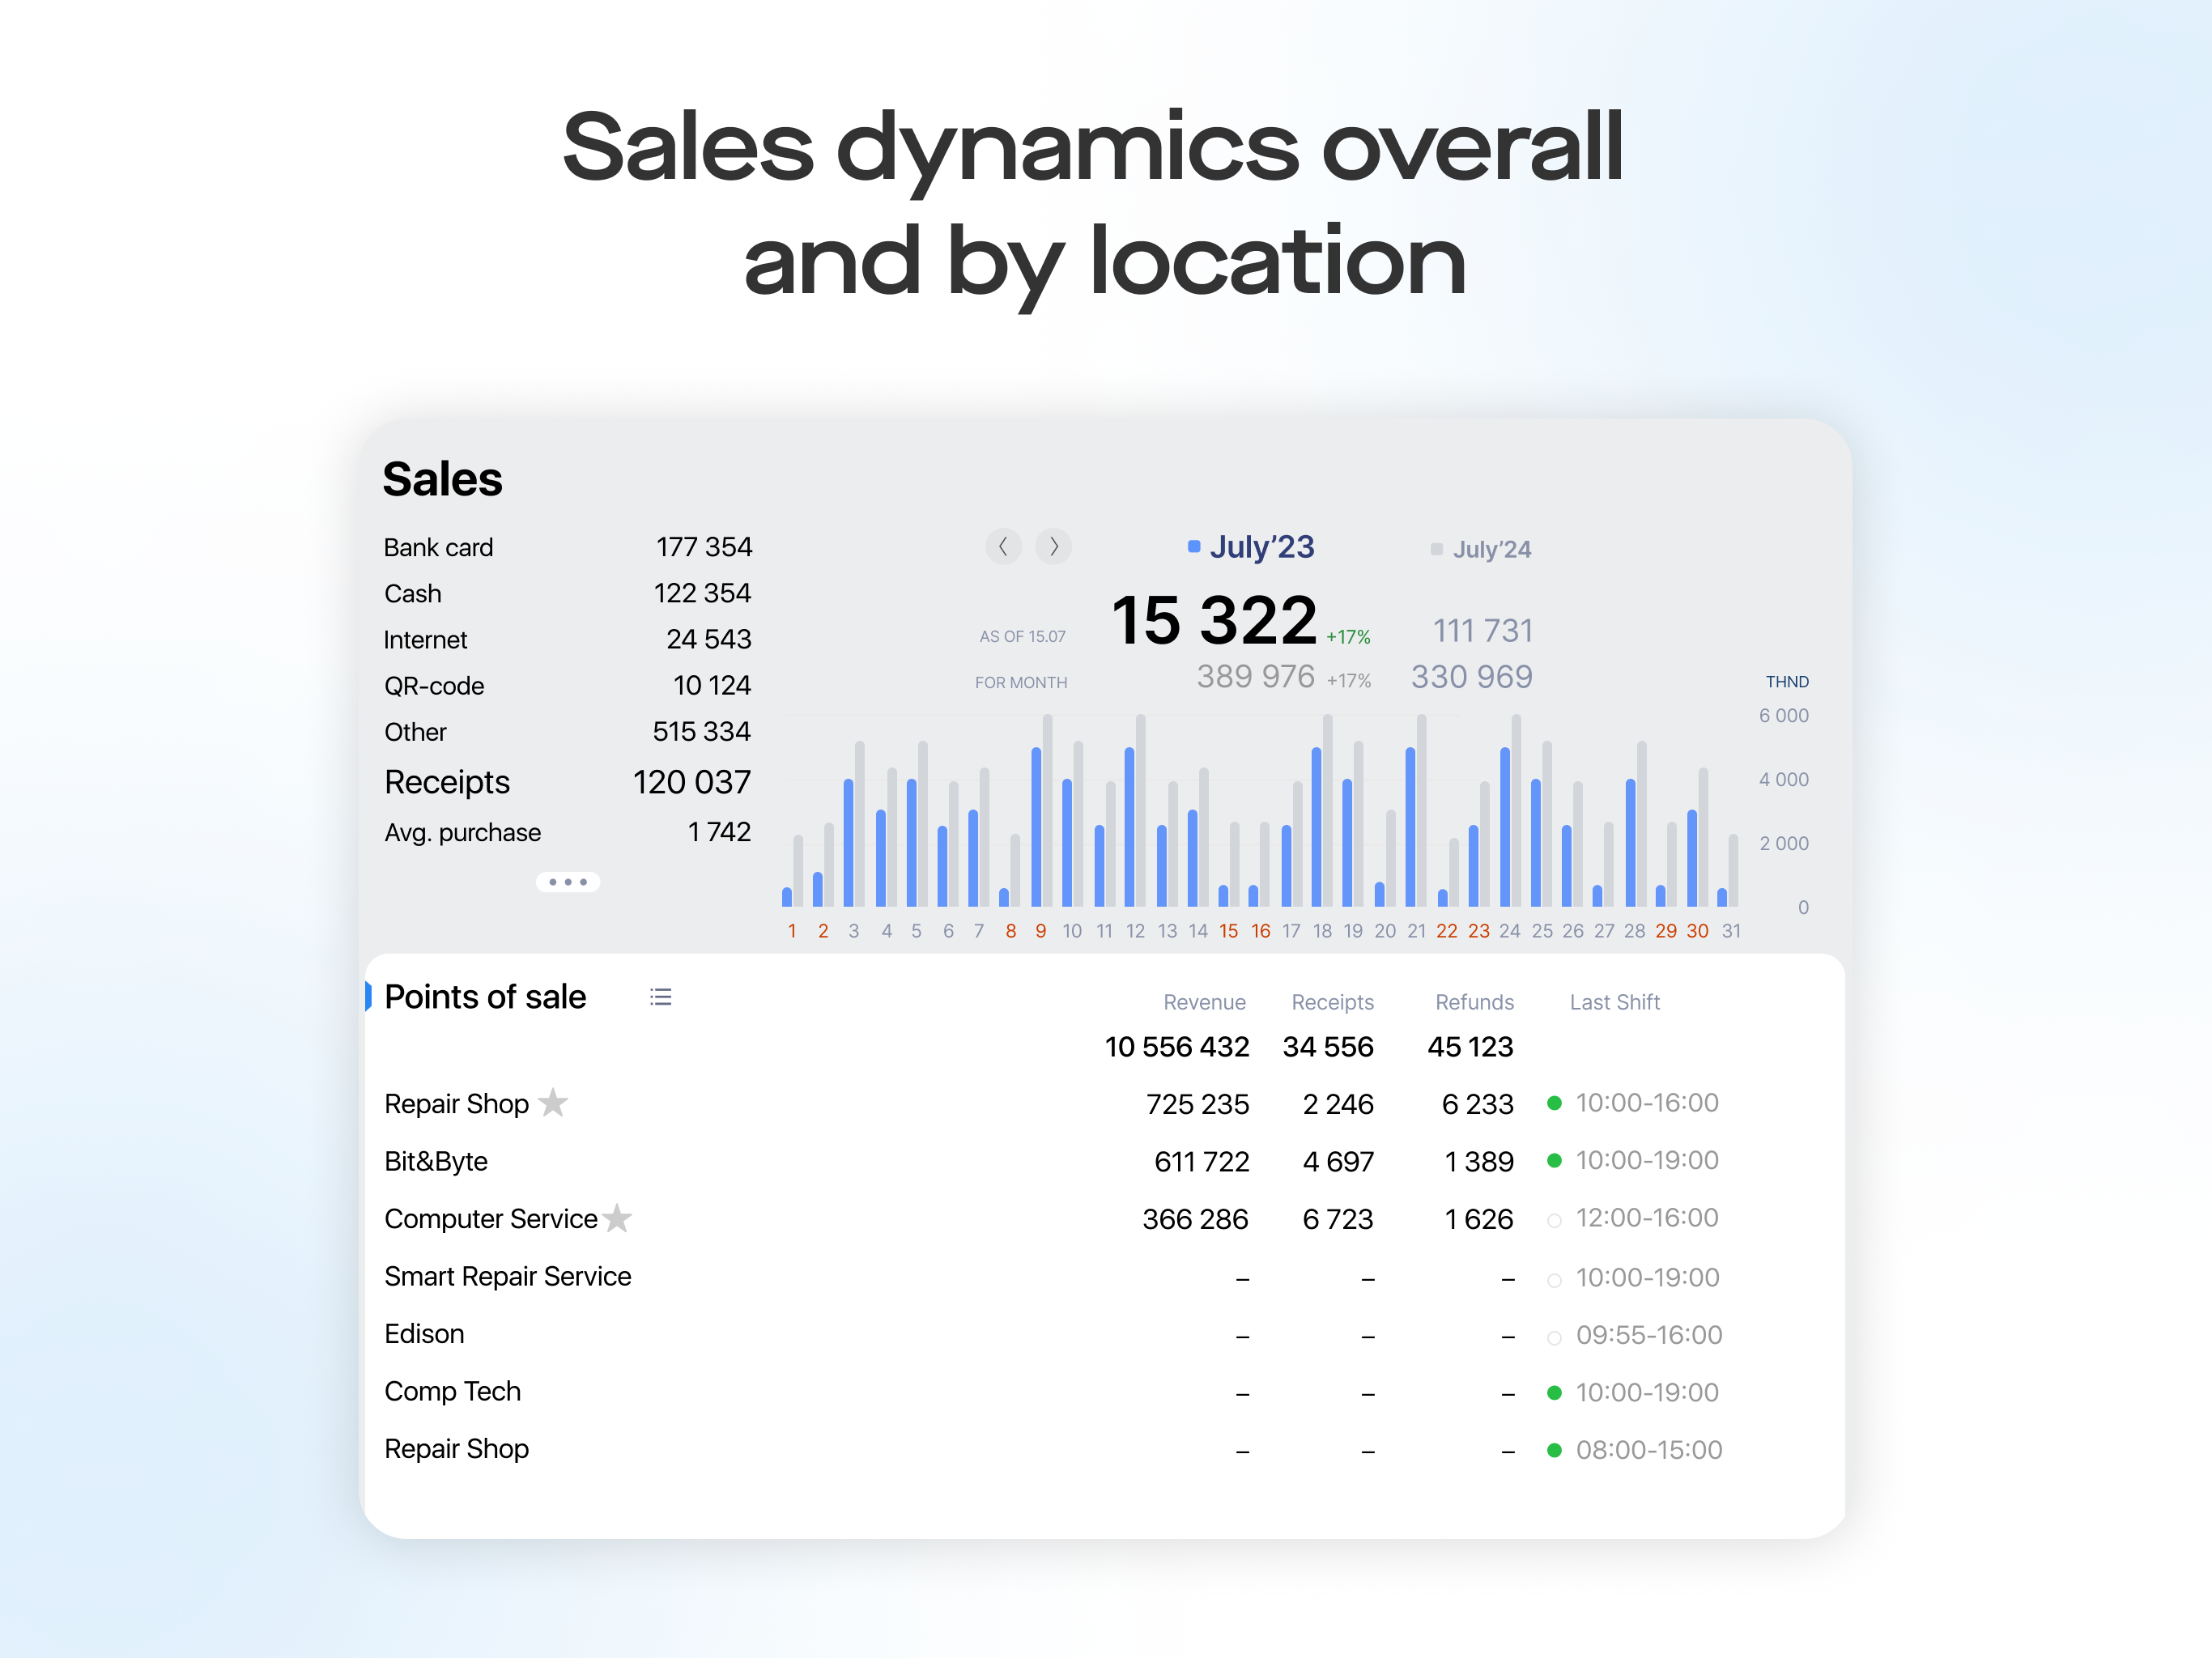The width and height of the screenshot is (2212, 1658).
Task: Click the gray July'24 legend square
Action: [1436, 549]
